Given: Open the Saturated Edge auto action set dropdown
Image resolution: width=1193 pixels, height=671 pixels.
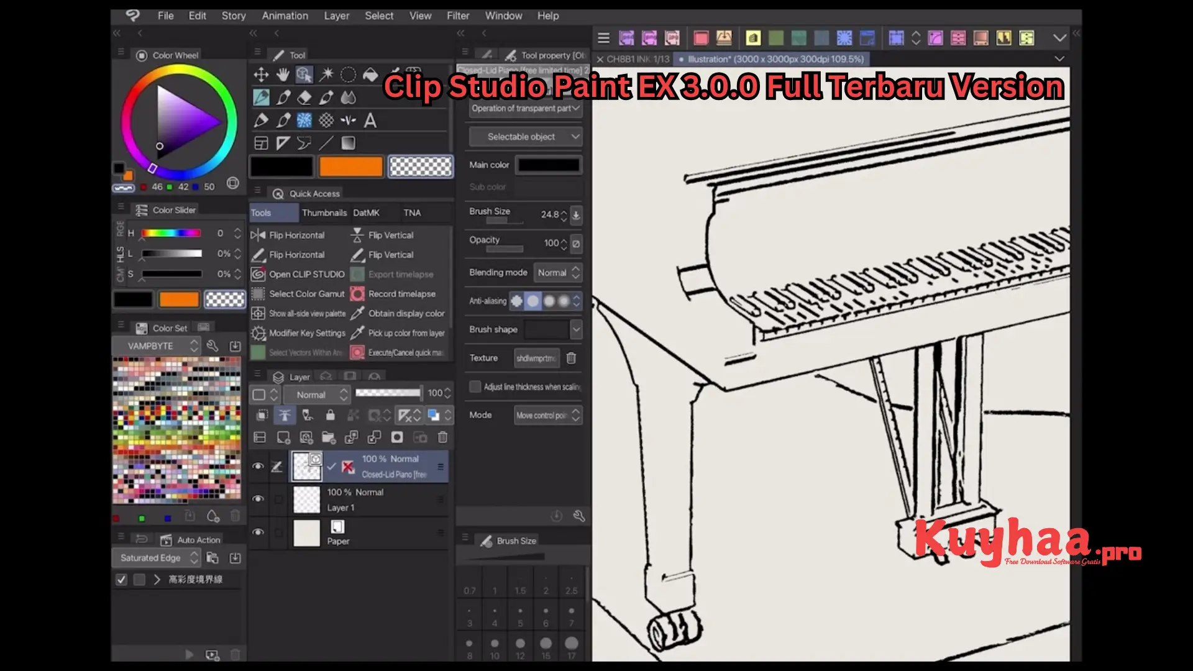Looking at the screenshot, I should pos(156,558).
